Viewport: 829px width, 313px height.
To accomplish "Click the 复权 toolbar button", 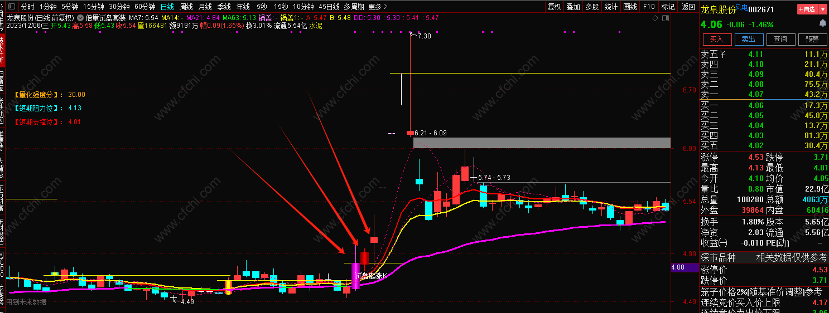I will pyautogui.click(x=554, y=7).
